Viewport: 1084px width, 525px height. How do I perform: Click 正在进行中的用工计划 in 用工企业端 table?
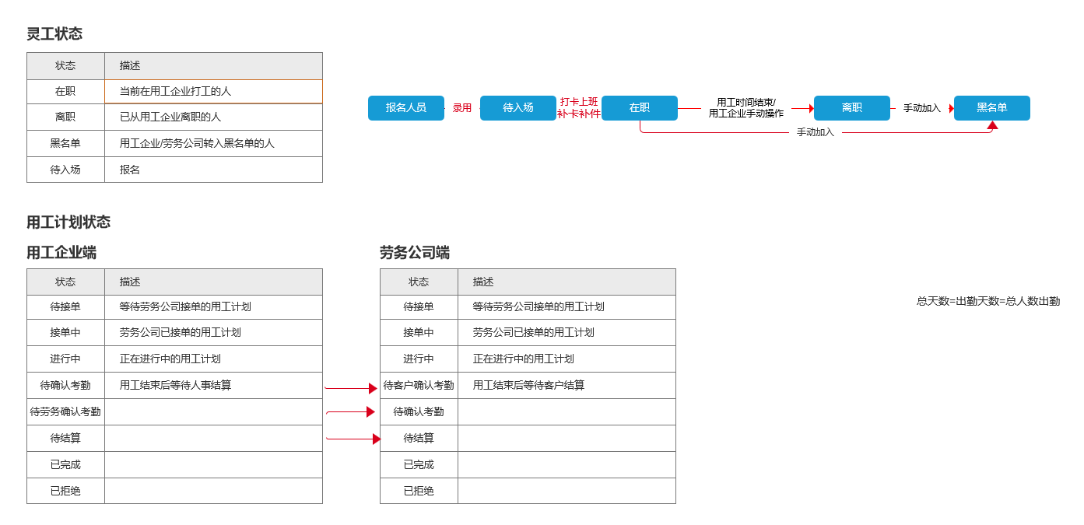click(213, 359)
